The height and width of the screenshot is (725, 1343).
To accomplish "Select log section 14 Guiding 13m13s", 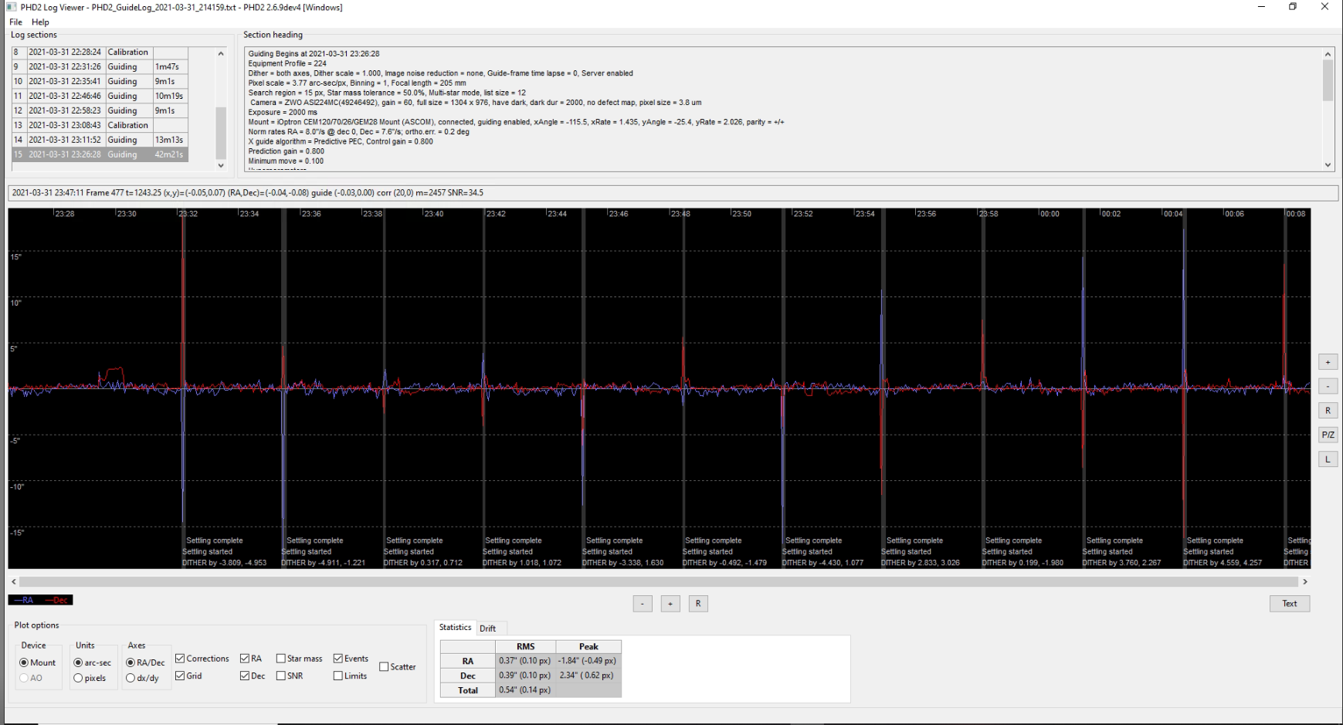I will tap(99, 140).
